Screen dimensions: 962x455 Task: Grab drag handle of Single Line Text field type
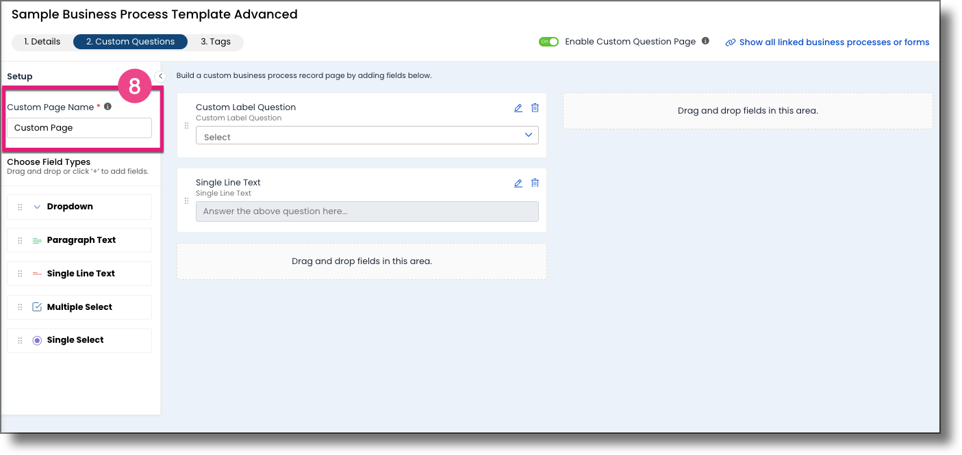(x=20, y=274)
